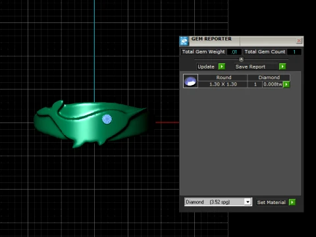Click the GEM REPORTER title bar
This screenshot has width=316, height=237.
click(242, 41)
